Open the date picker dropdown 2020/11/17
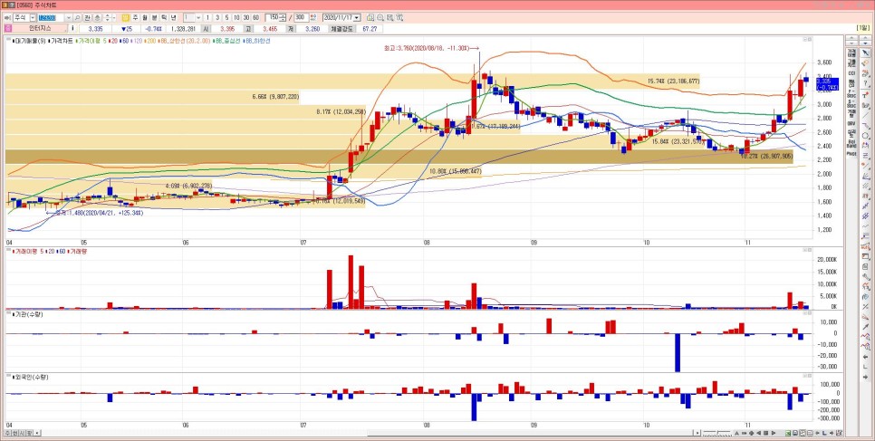The height and width of the screenshot is (441, 875). [357, 17]
